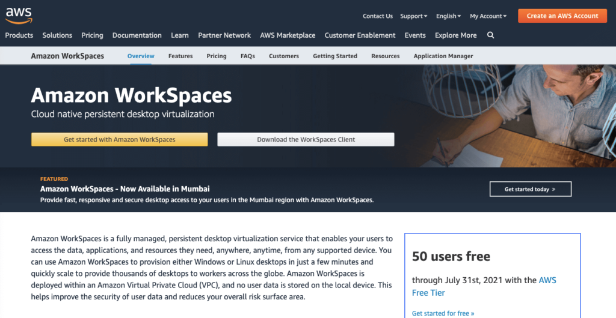Open the Pricing top navigation menu
This screenshot has height=318, width=616.
(x=92, y=35)
